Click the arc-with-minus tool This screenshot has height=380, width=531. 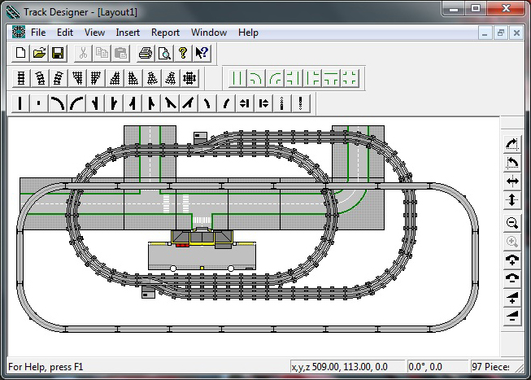512,278
